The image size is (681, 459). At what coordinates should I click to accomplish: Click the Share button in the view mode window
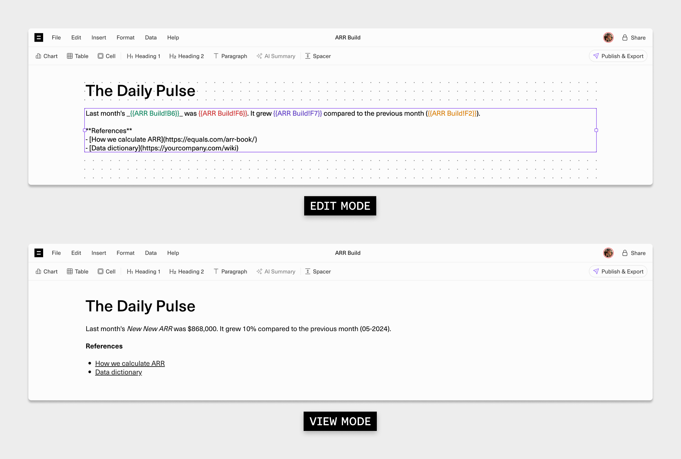pyautogui.click(x=634, y=253)
